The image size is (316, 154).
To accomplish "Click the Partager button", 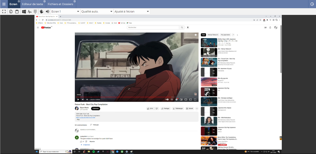I will click(x=165, y=108).
